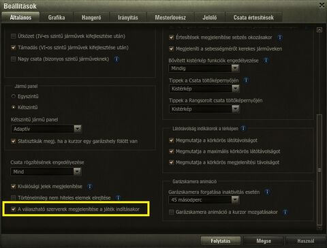Open info icon next to Nagy csata
This screenshot has width=327, height=248.
click(116, 59)
